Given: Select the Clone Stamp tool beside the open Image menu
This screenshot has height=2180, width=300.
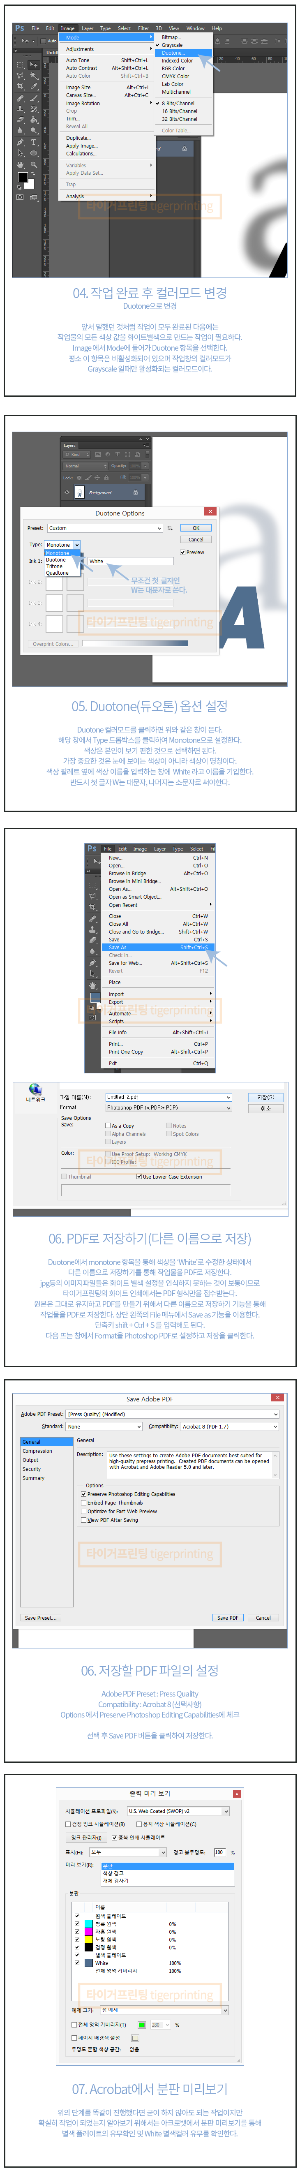Looking at the screenshot, I should (x=20, y=109).
